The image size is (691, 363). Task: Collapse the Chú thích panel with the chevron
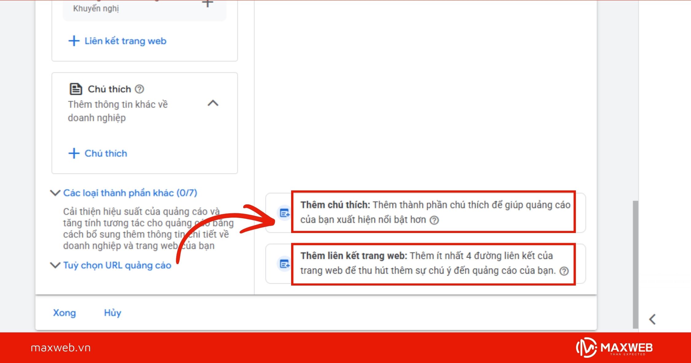(x=214, y=104)
